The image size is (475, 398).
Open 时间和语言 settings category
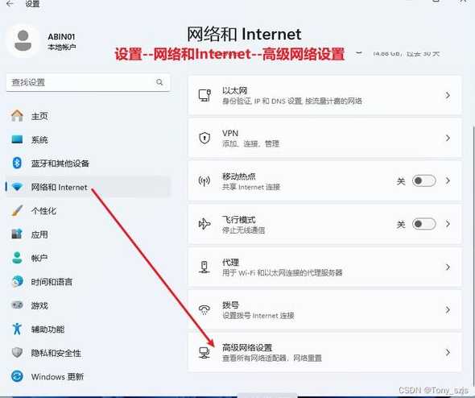(88, 282)
